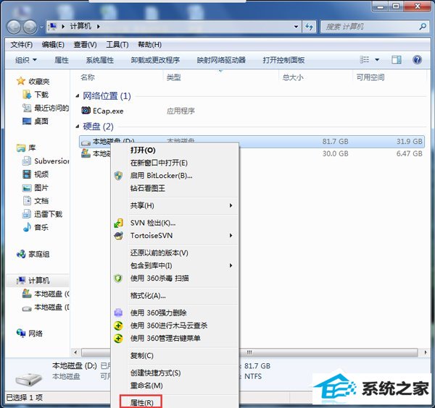Click the 360 antivirus shield icon in menu
435x408 pixels.
point(118,279)
